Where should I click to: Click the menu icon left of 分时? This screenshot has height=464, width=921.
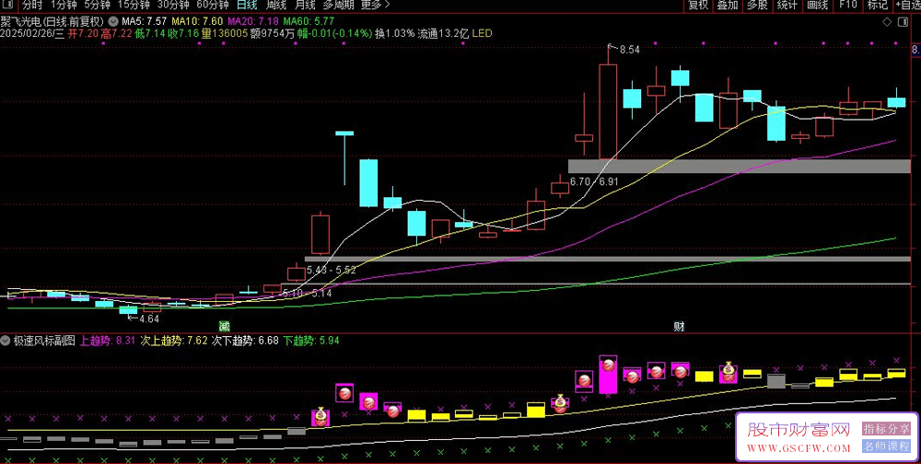pyautogui.click(x=8, y=6)
